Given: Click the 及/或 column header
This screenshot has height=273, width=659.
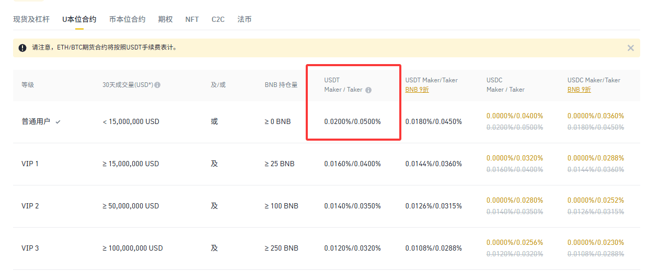Looking at the screenshot, I should (218, 85).
